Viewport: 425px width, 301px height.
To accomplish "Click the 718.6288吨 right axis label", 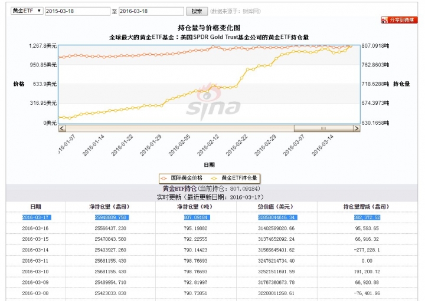I will tap(375, 84).
